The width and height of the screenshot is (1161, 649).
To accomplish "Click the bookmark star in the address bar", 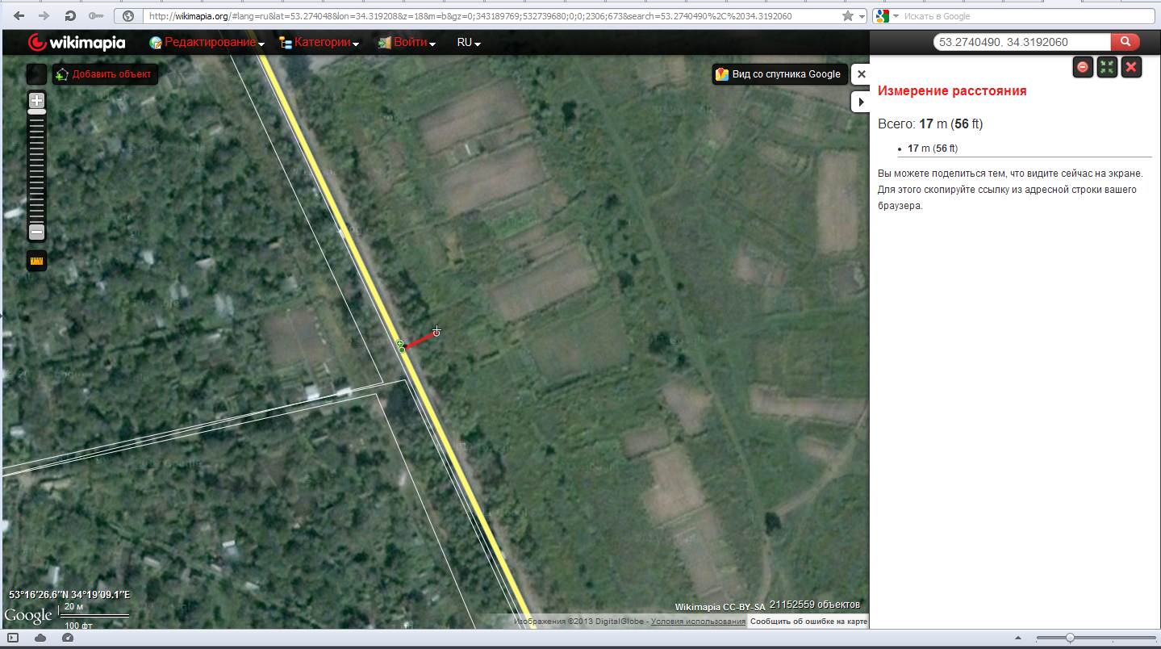I will coord(847,16).
